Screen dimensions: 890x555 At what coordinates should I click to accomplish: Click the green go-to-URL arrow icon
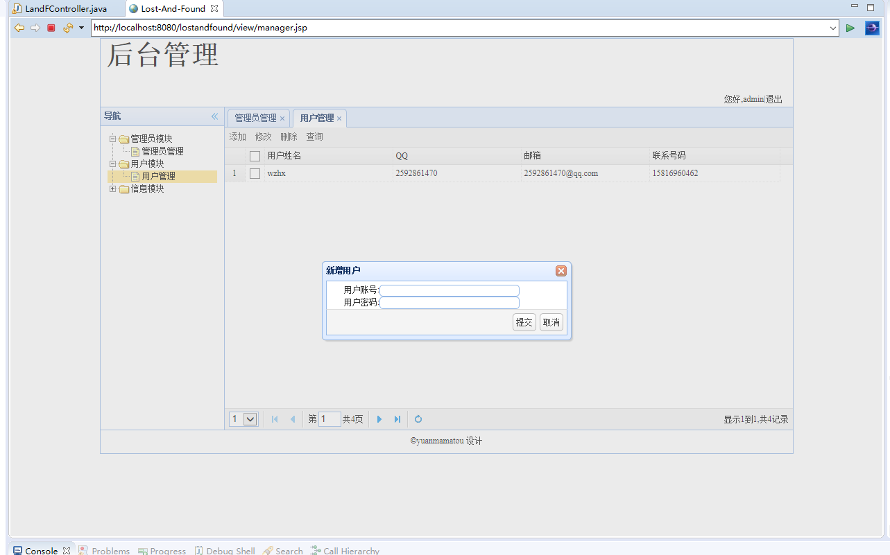click(x=850, y=28)
